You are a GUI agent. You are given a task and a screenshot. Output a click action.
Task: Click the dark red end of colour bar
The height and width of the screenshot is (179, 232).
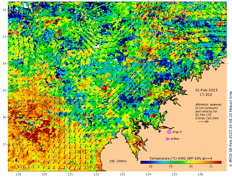click(x=220, y=162)
